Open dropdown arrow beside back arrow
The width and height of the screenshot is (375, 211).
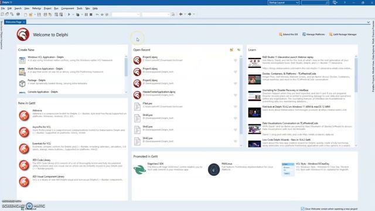coord(185,14)
